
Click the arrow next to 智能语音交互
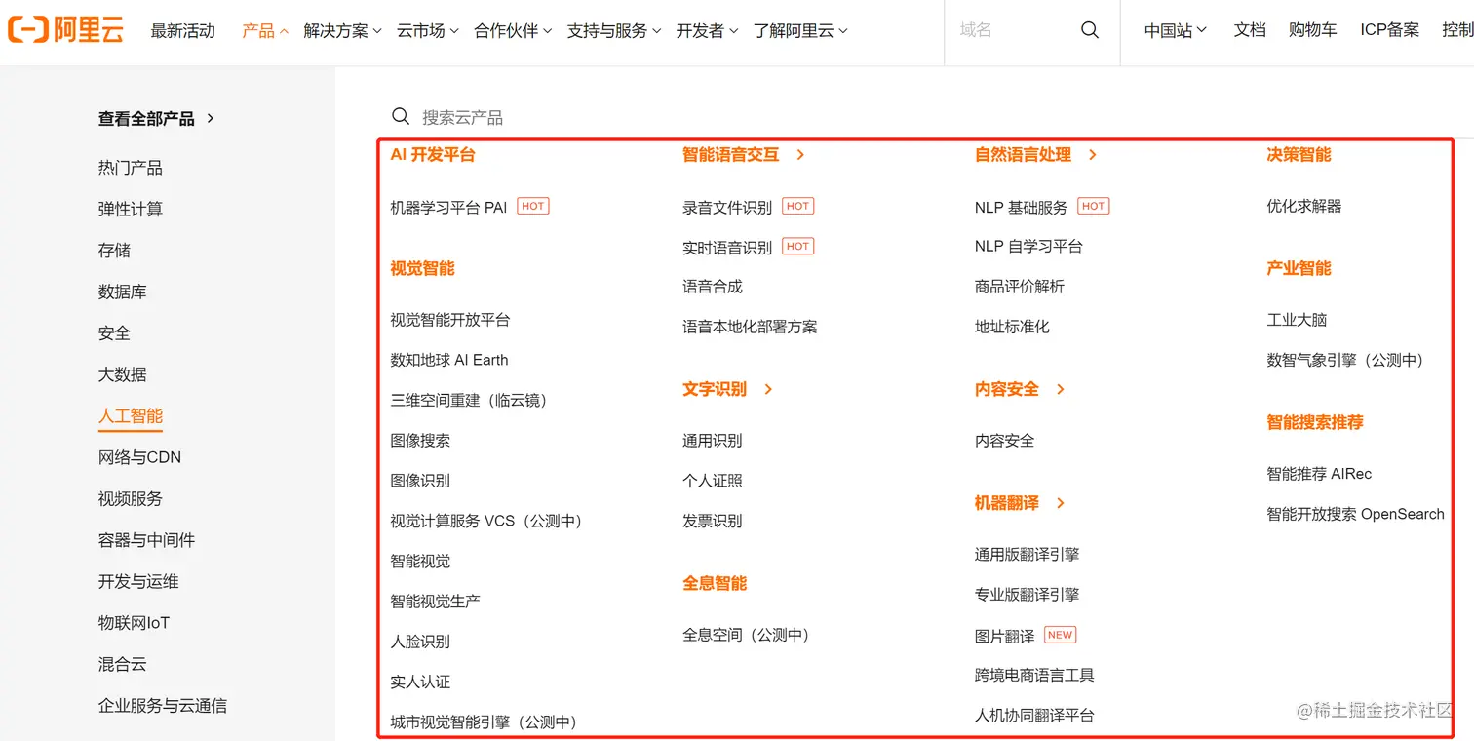point(800,155)
